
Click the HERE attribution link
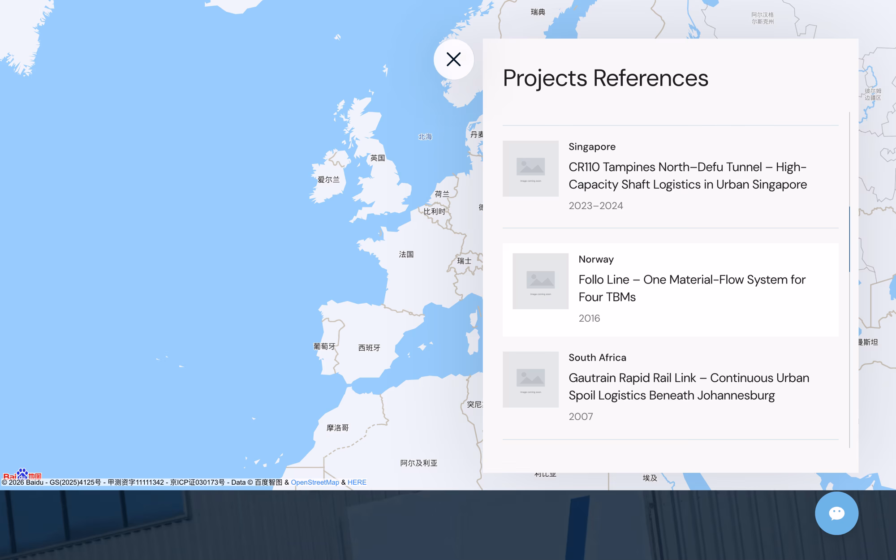coord(357,482)
